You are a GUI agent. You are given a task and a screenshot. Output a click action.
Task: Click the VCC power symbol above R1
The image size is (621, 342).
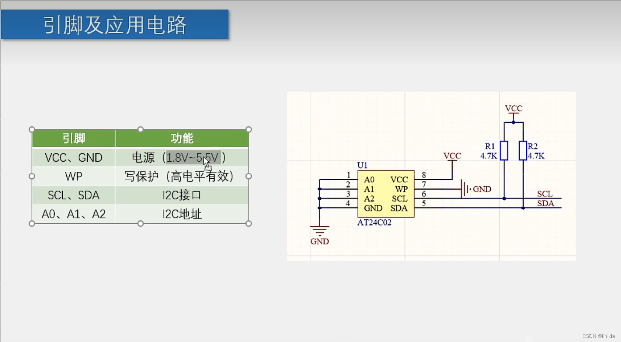point(513,109)
